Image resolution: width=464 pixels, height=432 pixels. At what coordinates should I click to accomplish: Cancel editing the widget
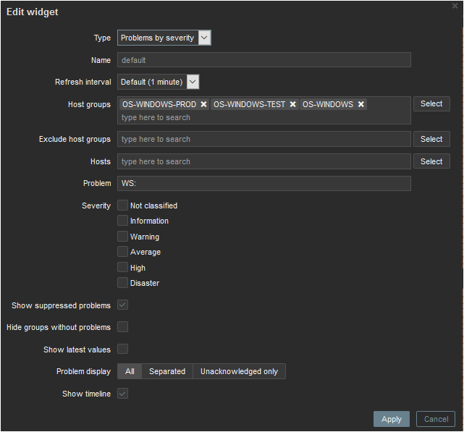pyautogui.click(x=436, y=419)
